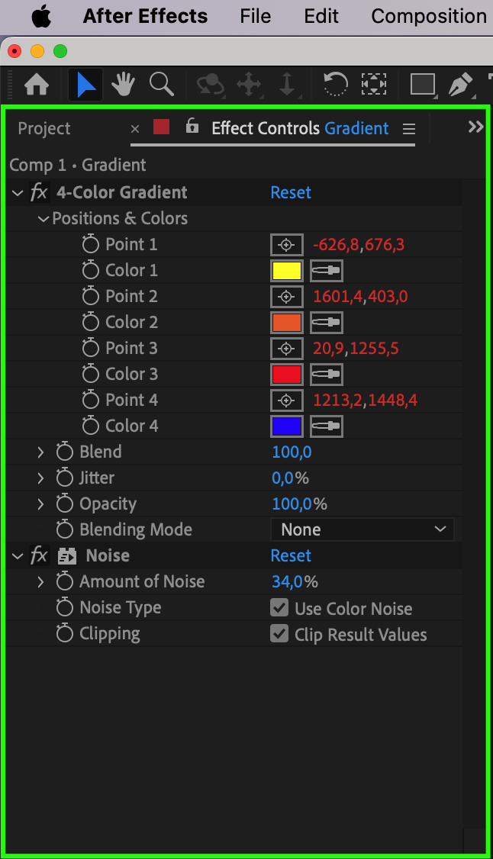Click Jitter value 0,0%
Screen dimensions: 493x859
tap(290, 478)
